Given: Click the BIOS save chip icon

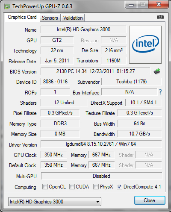Looking at the screenshot, I should tap(157, 71).
